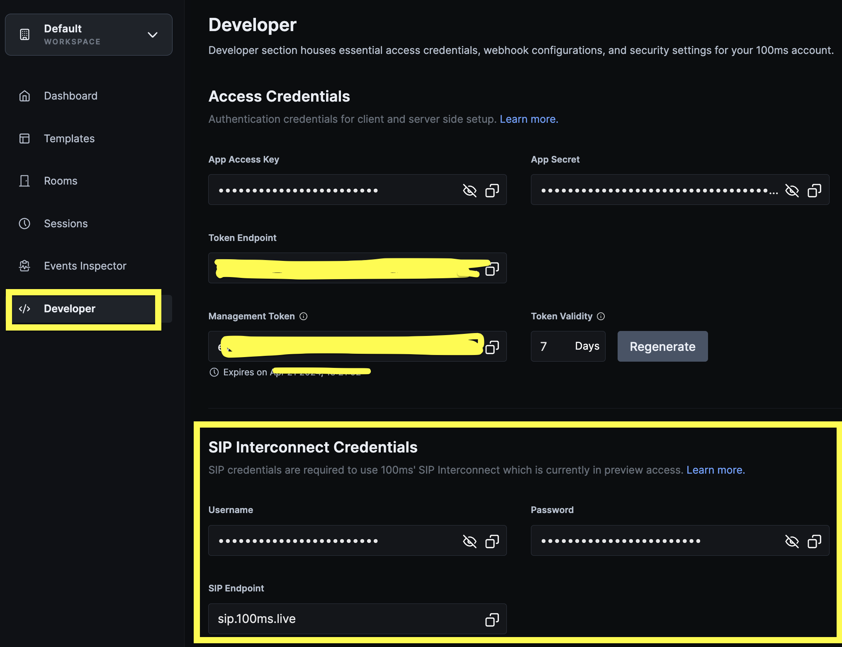Show the hidden App Secret
The width and height of the screenshot is (842, 647).
[x=792, y=190]
